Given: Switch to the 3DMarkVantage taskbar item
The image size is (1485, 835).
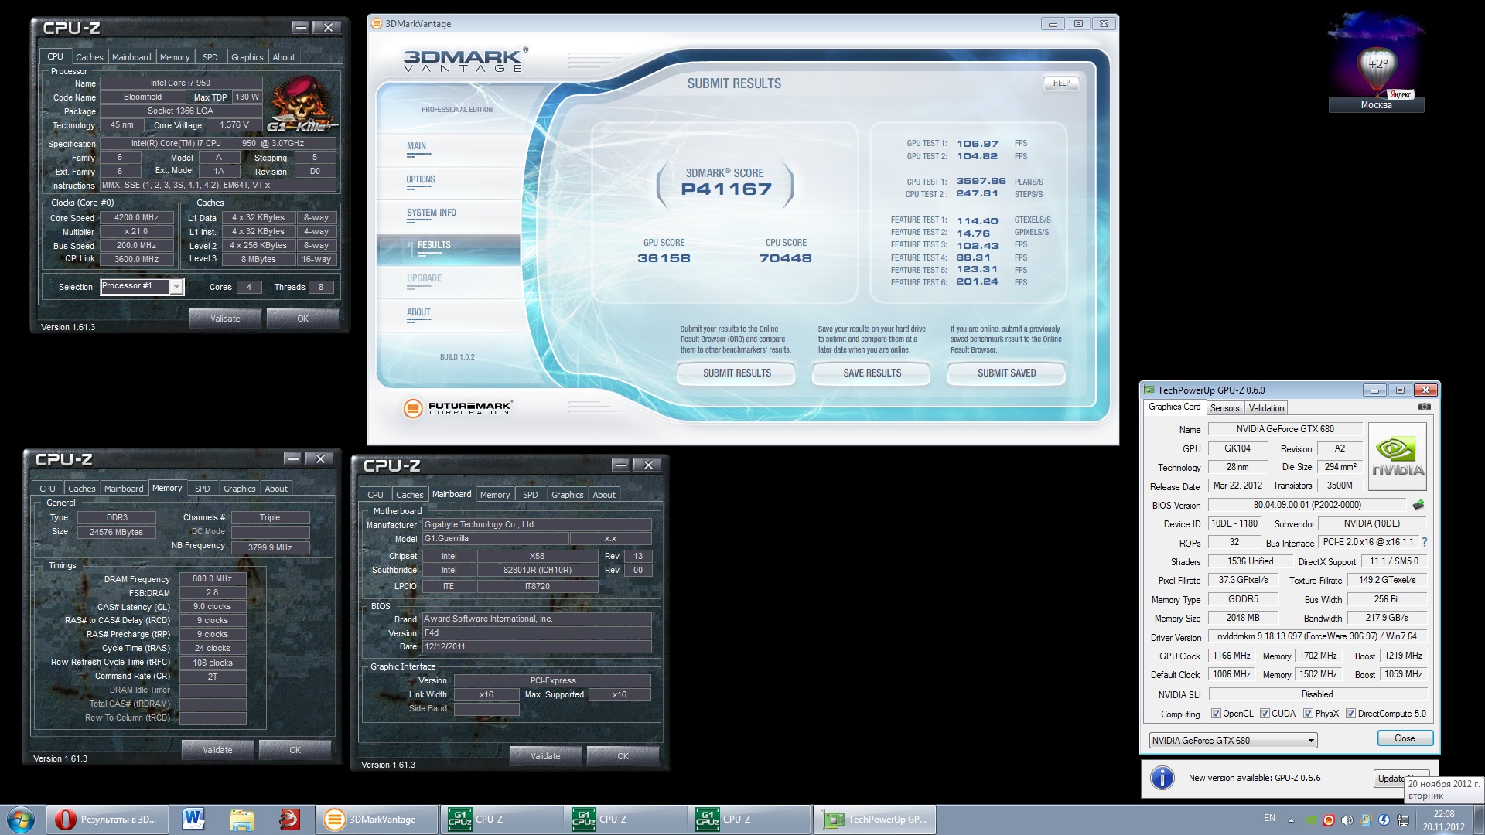Looking at the screenshot, I should (377, 820).
